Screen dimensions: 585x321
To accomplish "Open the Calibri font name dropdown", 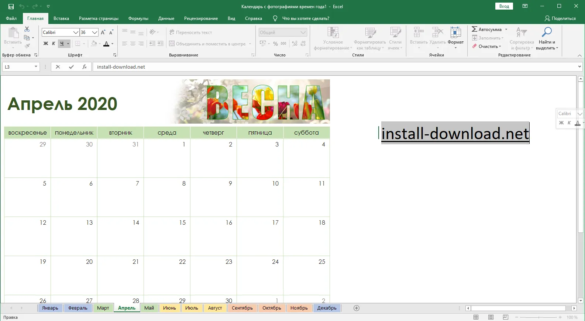I will (76, 32).
